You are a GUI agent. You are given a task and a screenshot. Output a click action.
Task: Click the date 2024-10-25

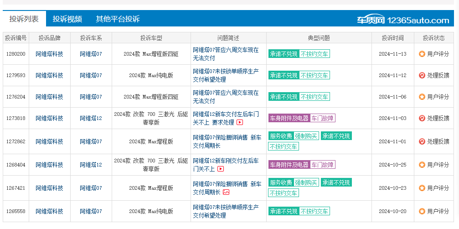click(392, 165)
